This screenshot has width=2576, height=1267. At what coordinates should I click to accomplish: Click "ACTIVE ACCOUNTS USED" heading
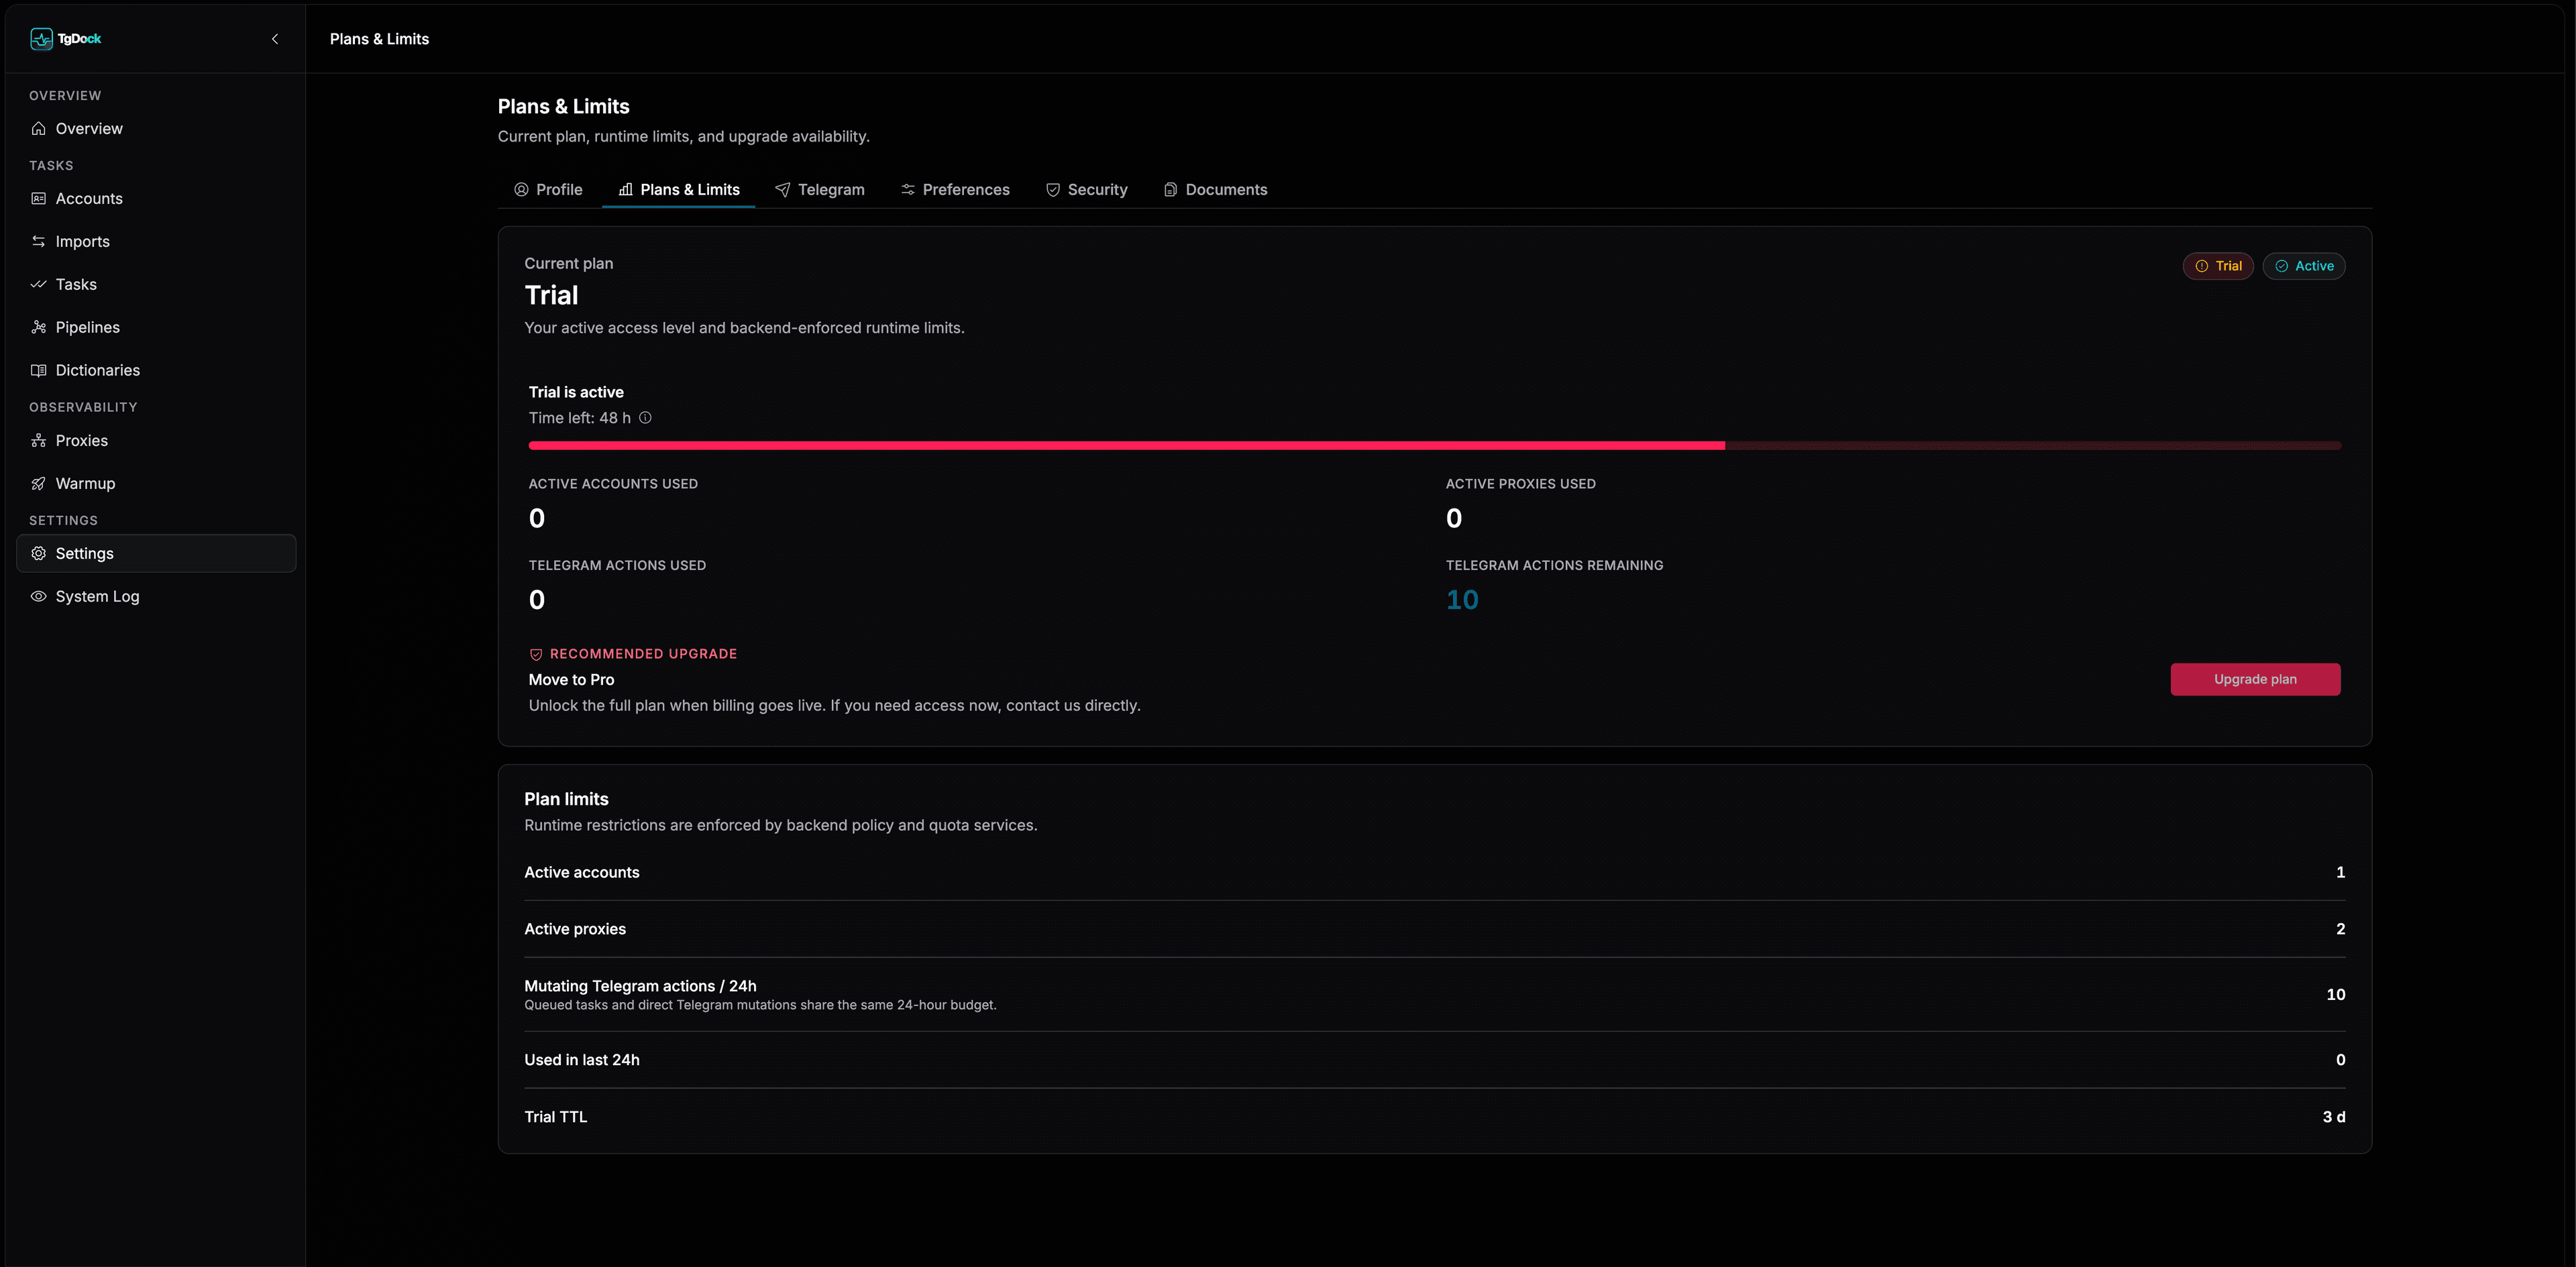point(613,484)
